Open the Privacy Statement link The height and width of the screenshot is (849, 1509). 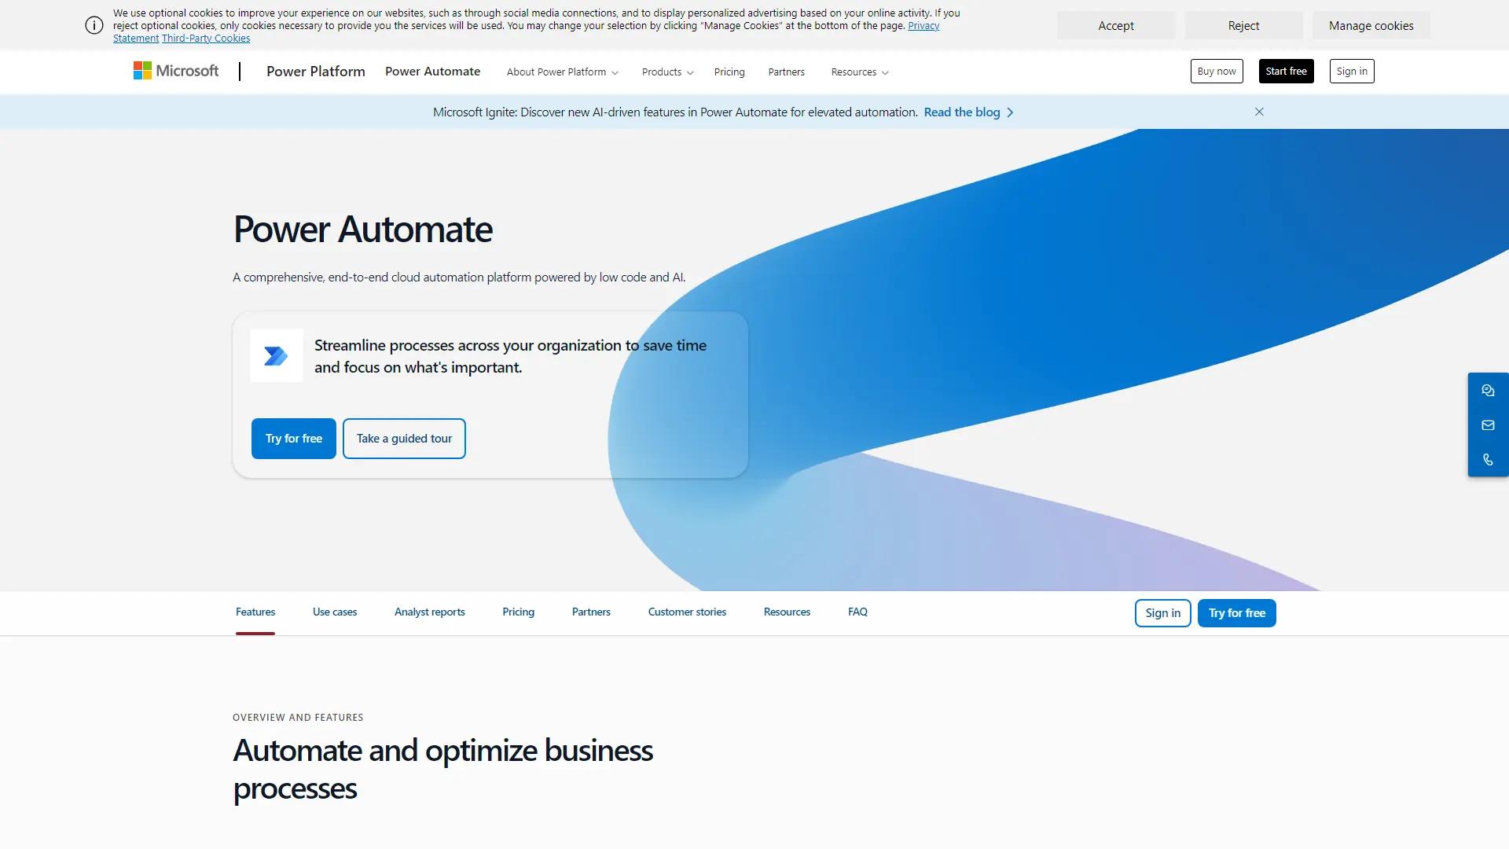point(923,25)
